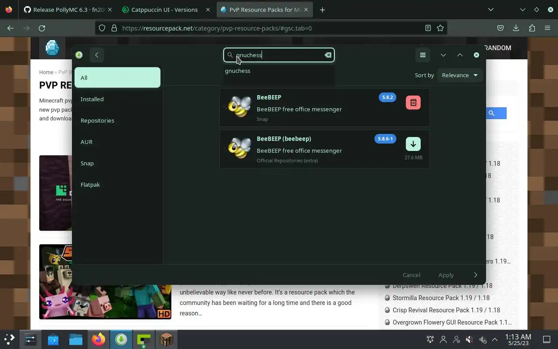Click the blue search button on the website
This screenshot has width=558, height=349.
pyautogui.click(x=496, y=113)
